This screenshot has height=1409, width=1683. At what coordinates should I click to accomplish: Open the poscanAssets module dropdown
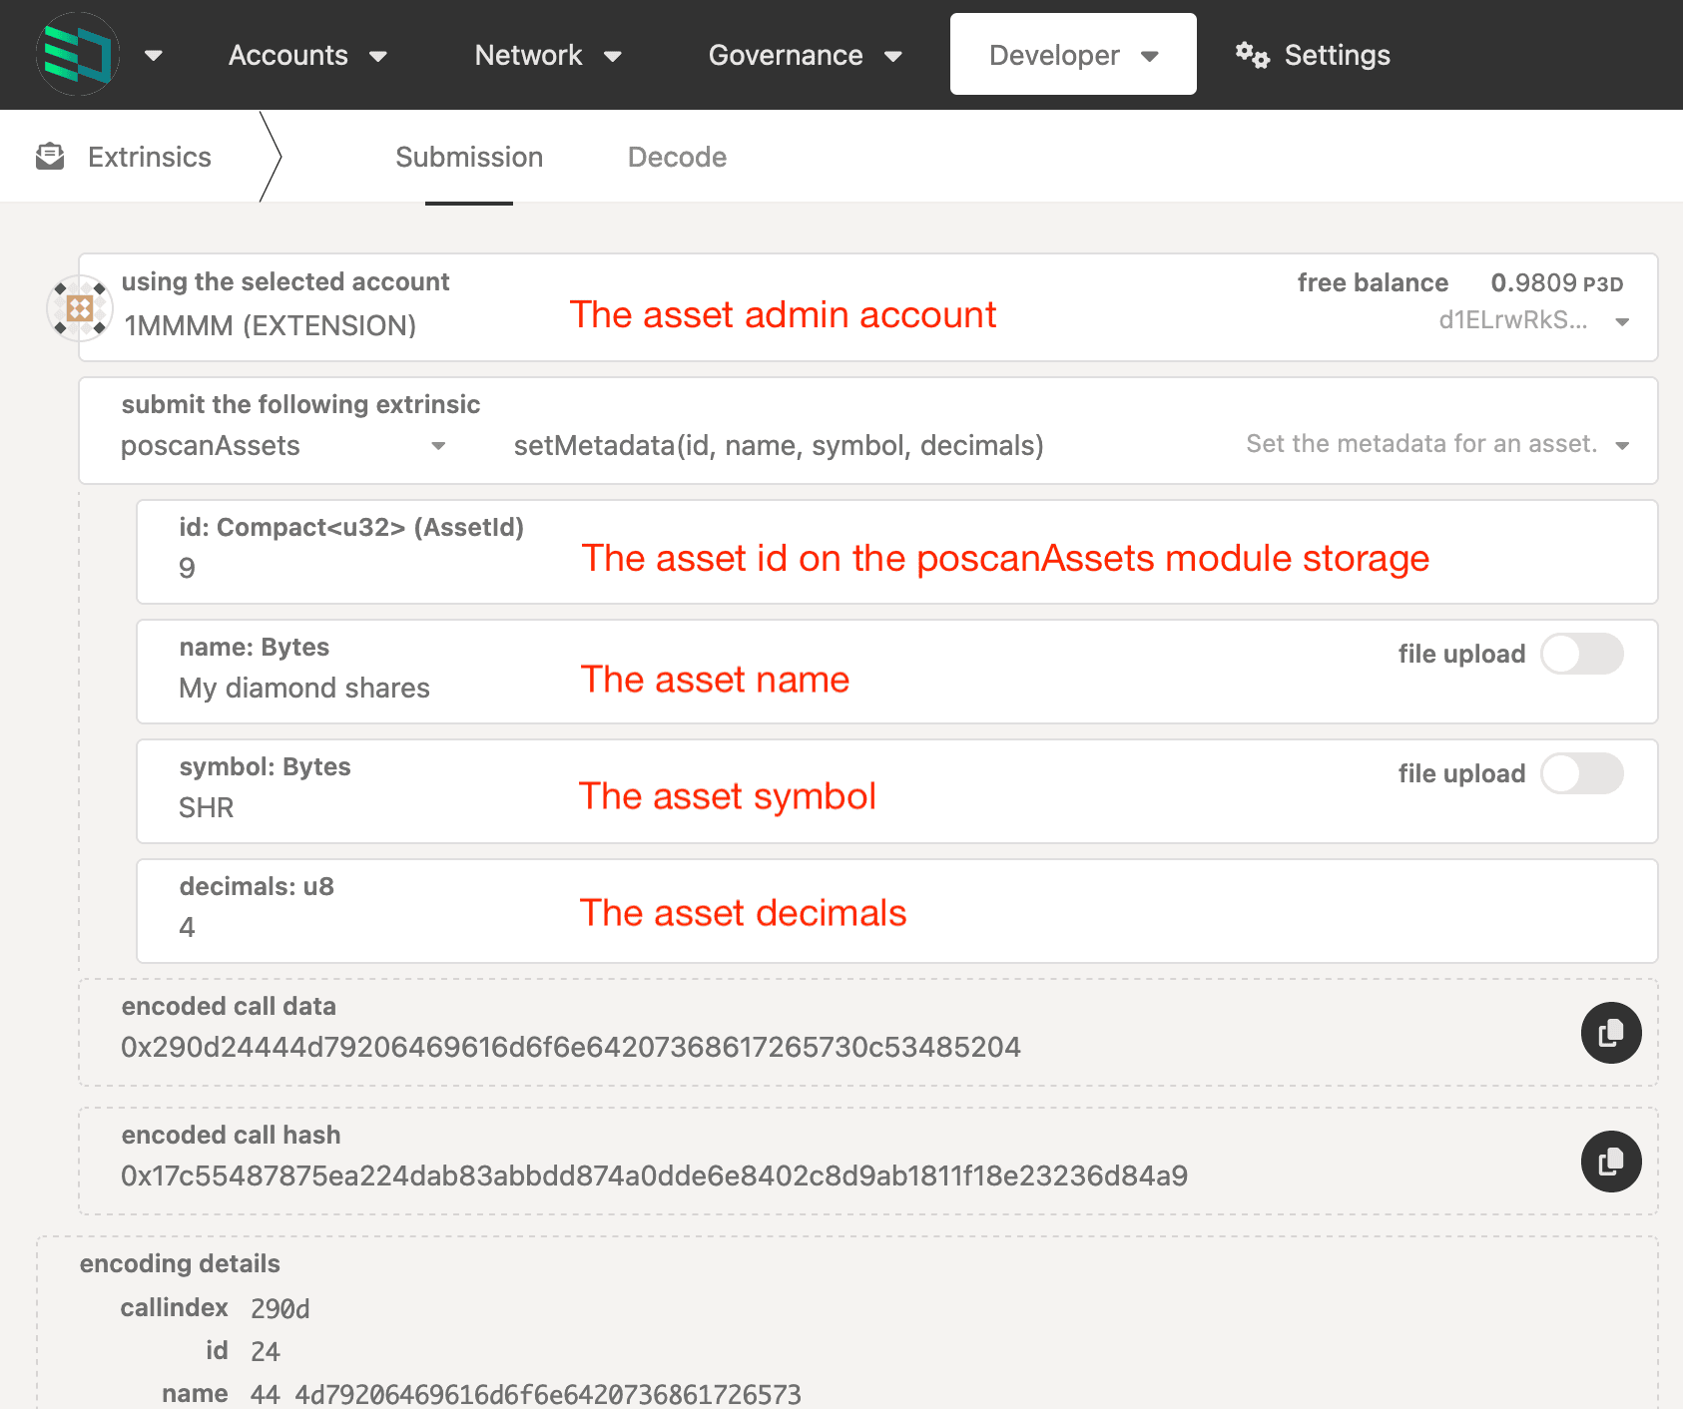[x=439, y=446]
